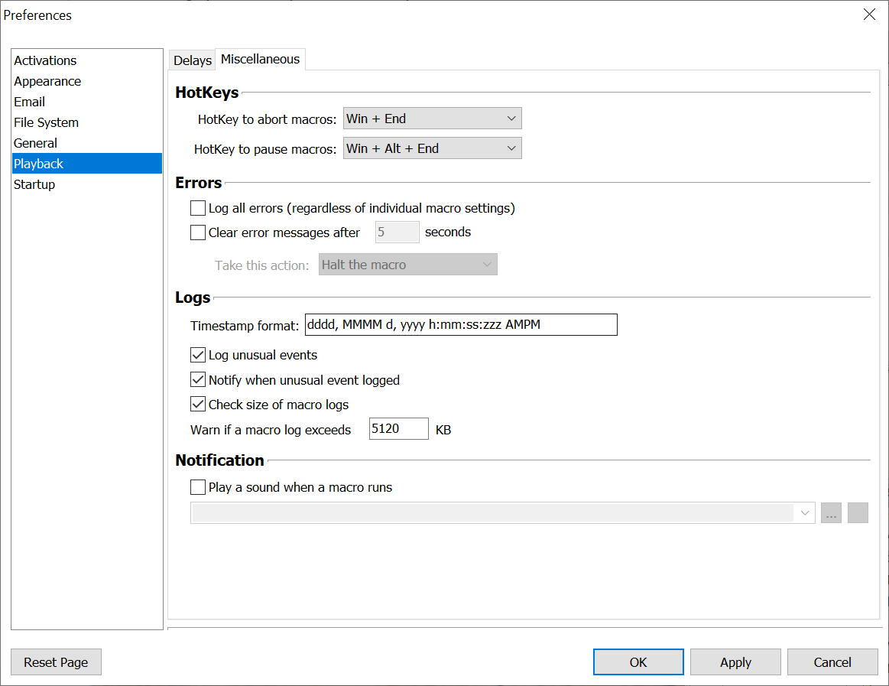The image size is (889, 686).
Task: Expand the HotKey to pause macros dropdown
Action: pyautogui.click(x=433, y=148)
